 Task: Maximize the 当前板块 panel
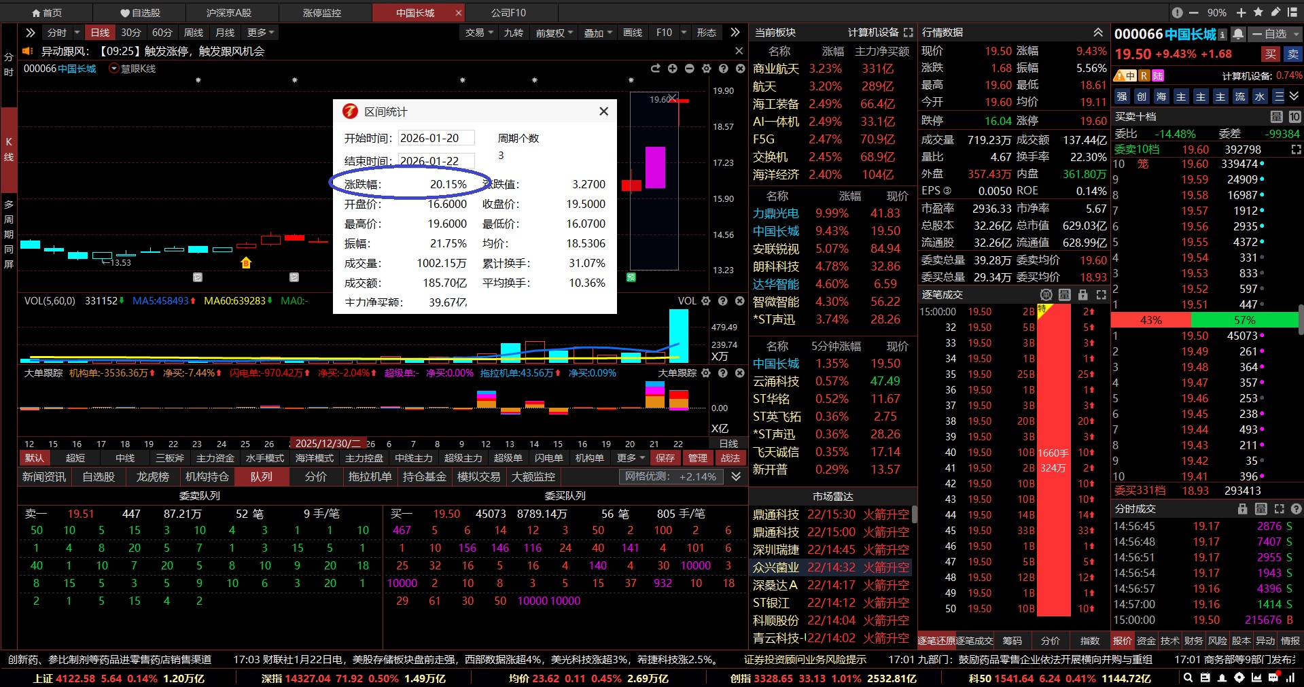(x=908, y=33)
